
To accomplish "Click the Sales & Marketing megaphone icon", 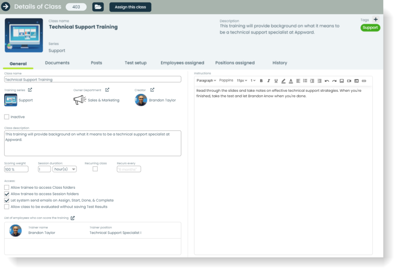I will pos(79,100).
